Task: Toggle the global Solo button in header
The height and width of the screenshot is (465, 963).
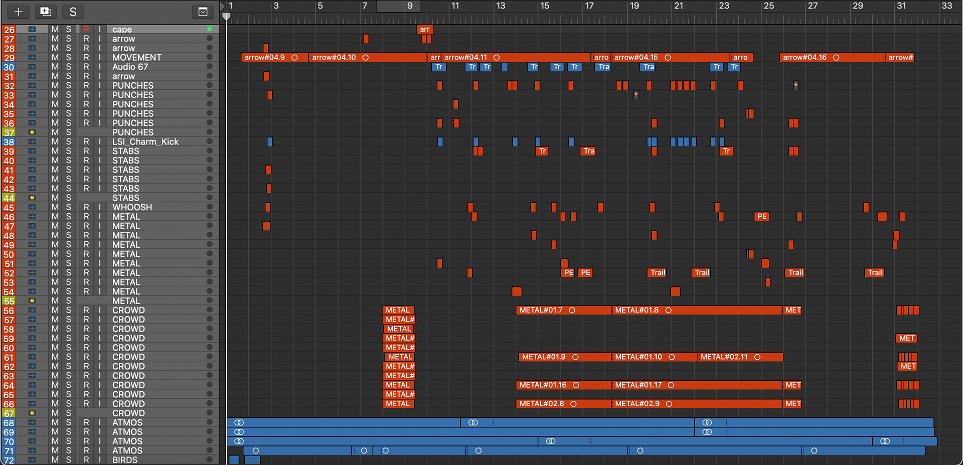Action: coord(73,12)
